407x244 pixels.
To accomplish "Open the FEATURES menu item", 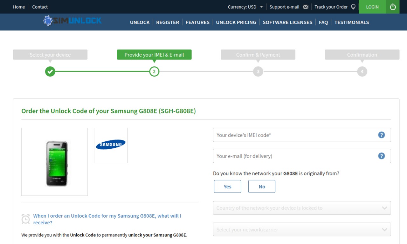I will [x=197, y=22].
